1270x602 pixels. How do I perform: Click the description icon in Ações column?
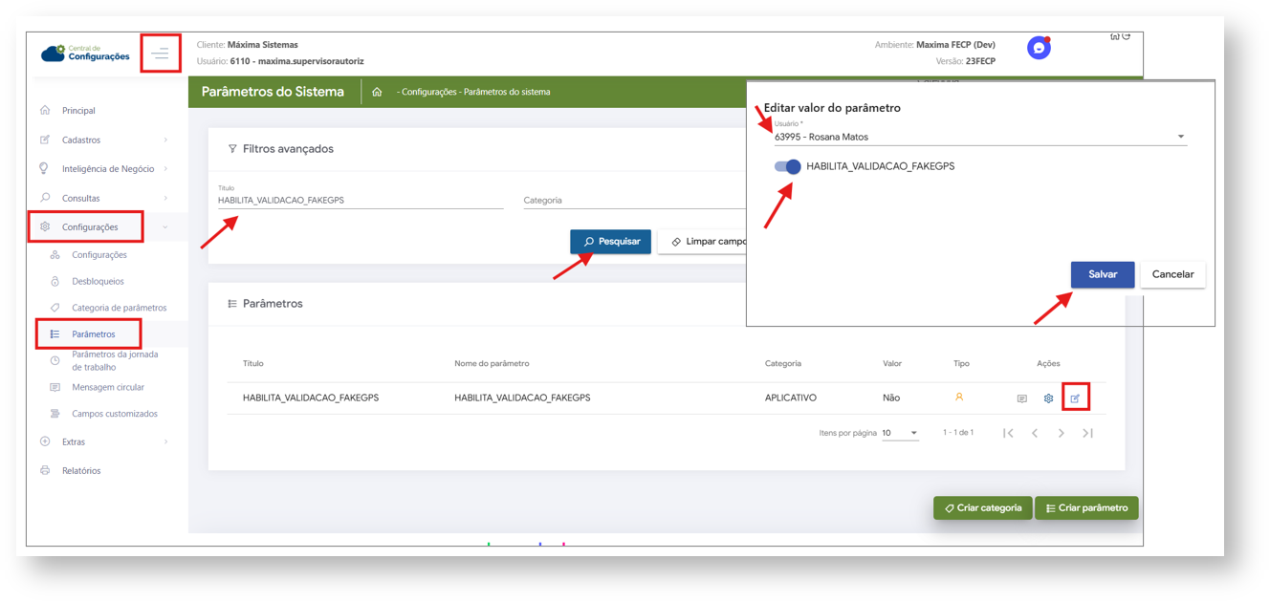(1021, 398)
